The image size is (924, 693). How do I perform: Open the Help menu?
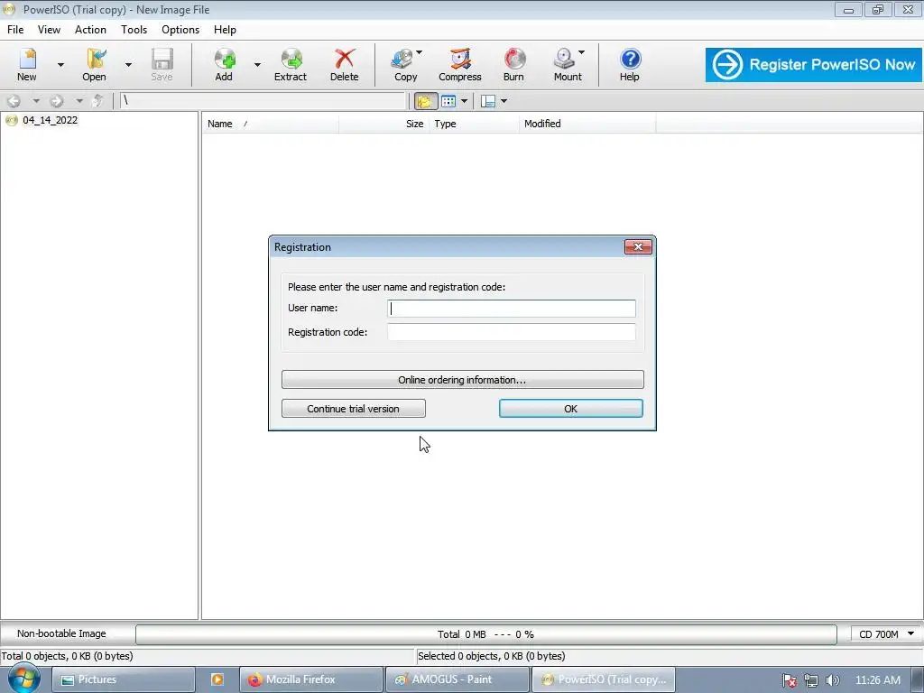225,30
